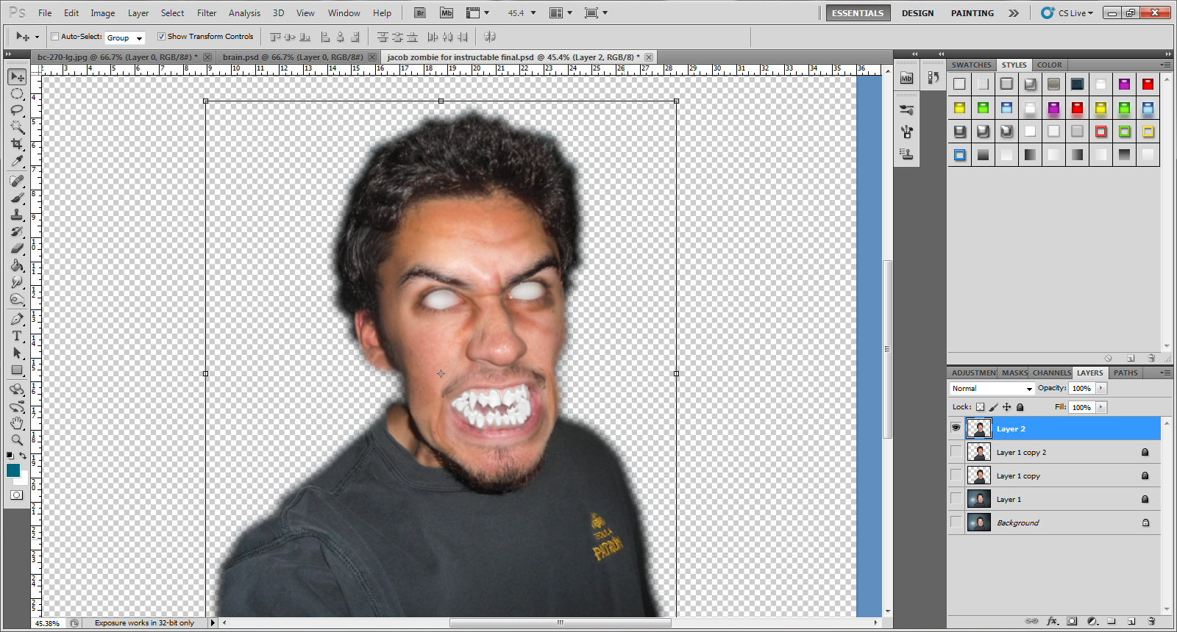The image size is (1177, 632).
Task: Select the Horizontal Type tool
Action: pos(17,336)
